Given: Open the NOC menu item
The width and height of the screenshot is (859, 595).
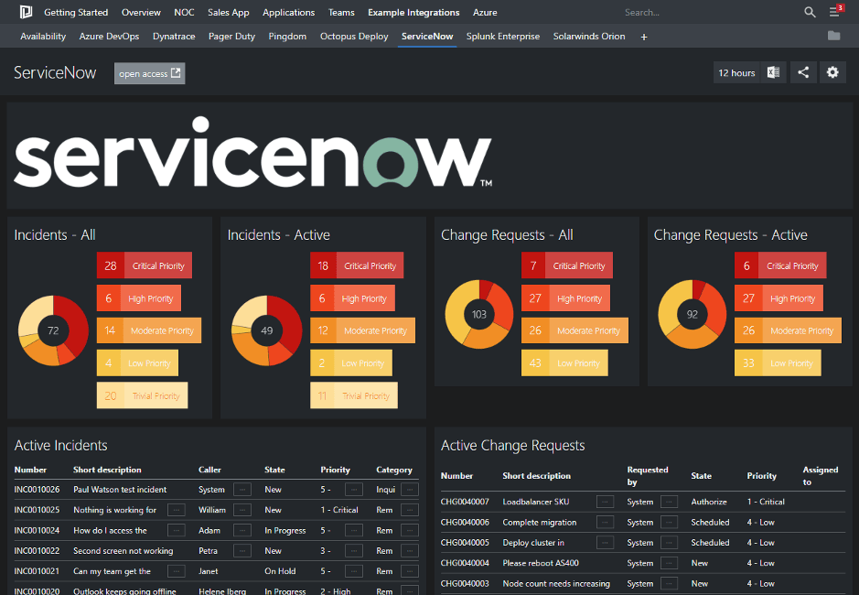Looking at the screenshot, I should pyautogui.click(x=184, y=12).
